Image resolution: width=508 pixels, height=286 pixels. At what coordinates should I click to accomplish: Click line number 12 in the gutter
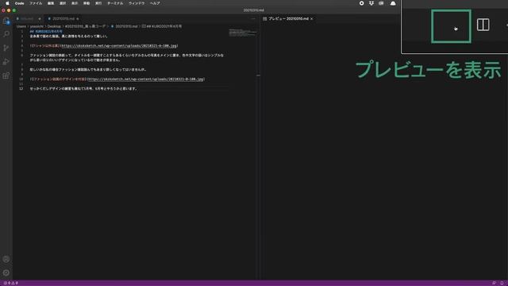[21, 88]
